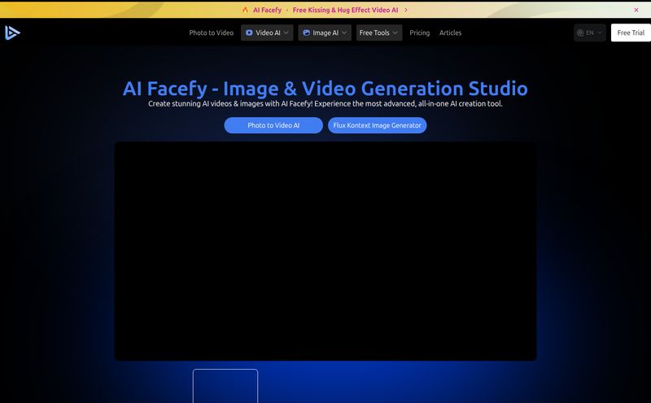
Task: Open the EN language selector
Action: coord(589,32)
